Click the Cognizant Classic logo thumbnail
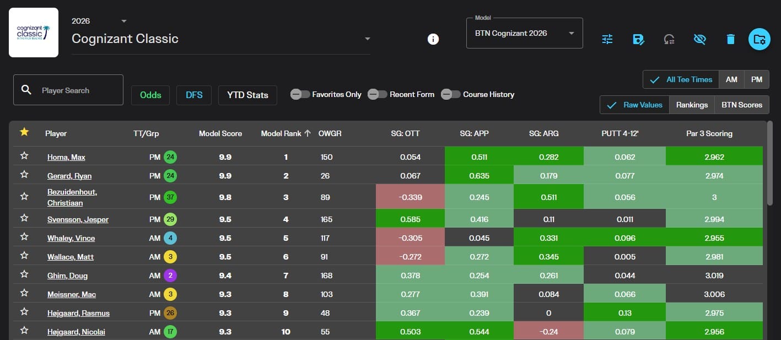This screenshot has height=340, width=781. point(34,33)
